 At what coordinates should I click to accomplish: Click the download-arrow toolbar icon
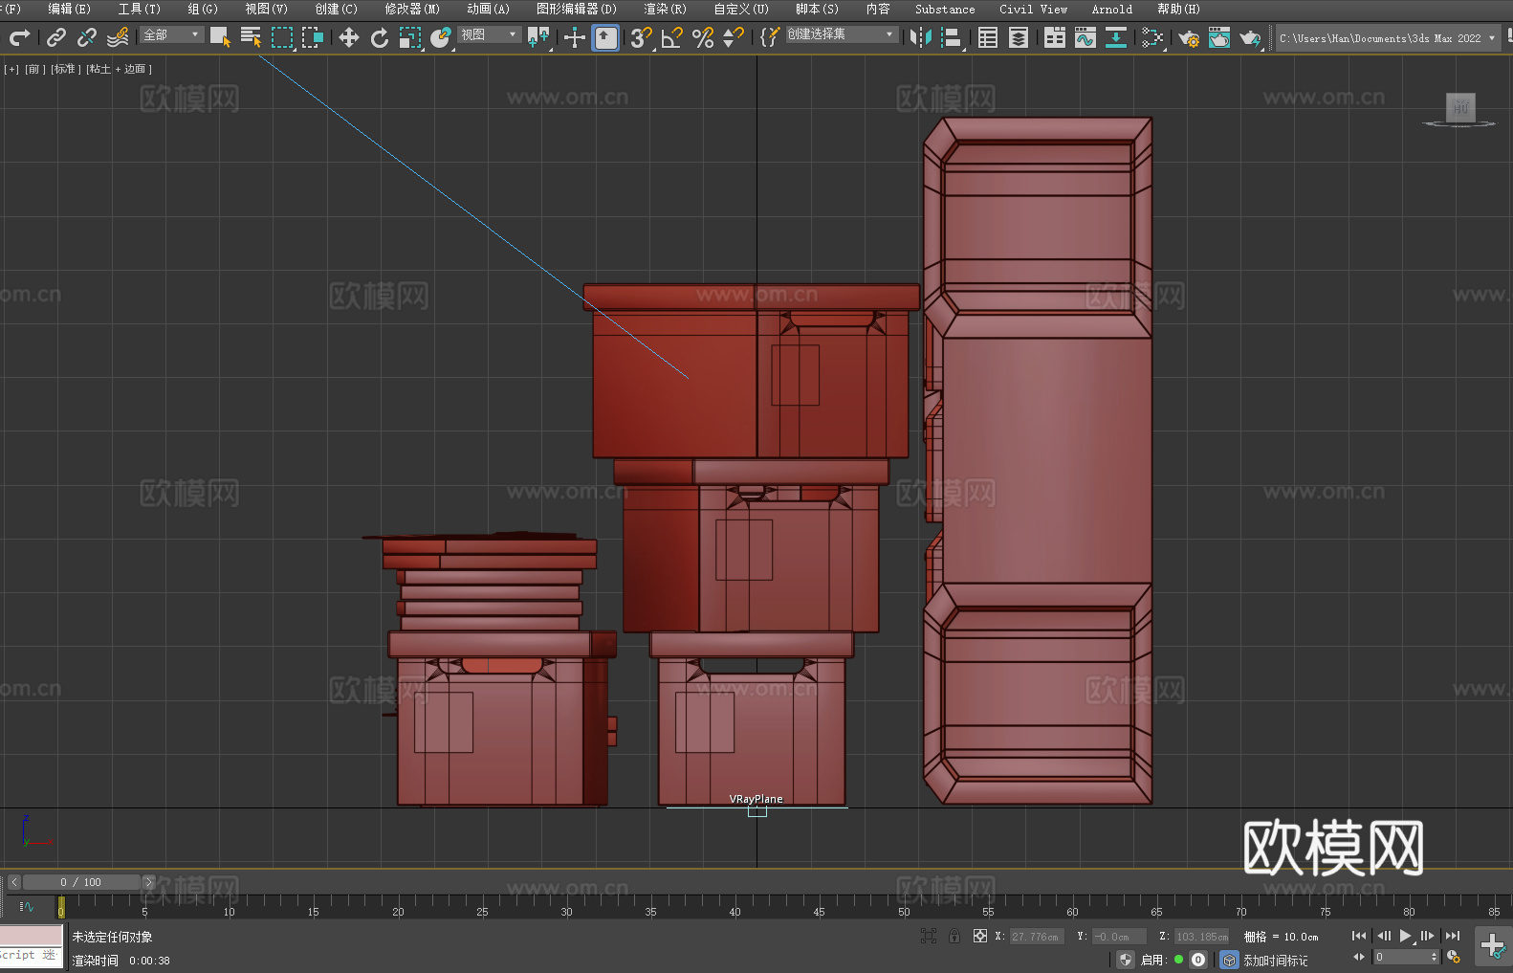(1116, 37)
